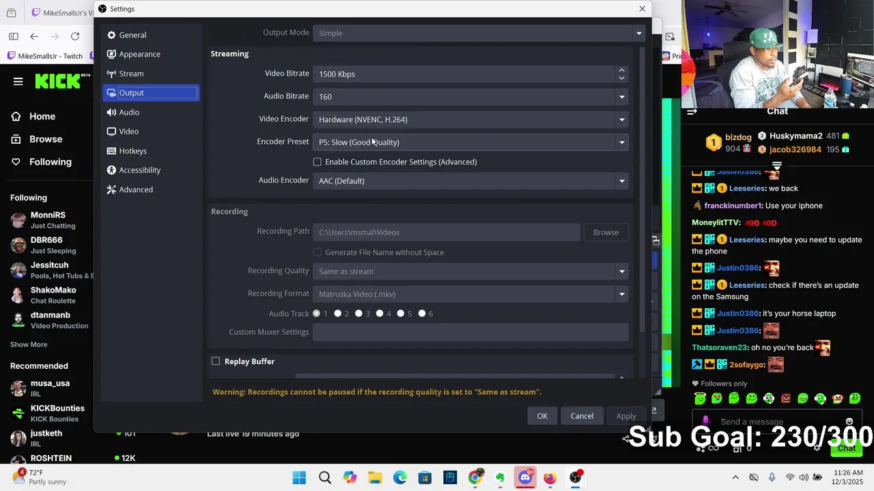Select Audio Track 4 radio
This screenshot has width=874, height=491.
click(x=380, y=314)
